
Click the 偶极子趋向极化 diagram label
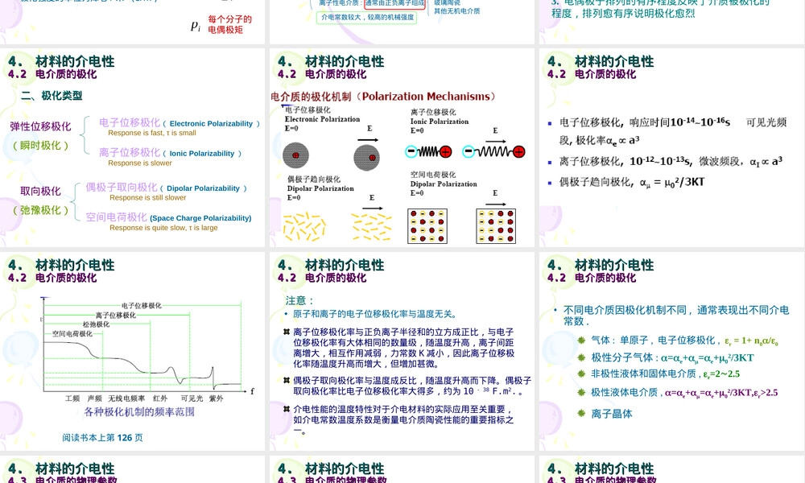314,180
